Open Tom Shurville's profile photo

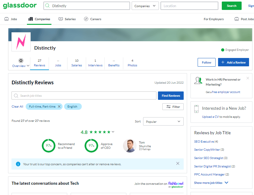[129, 146]
